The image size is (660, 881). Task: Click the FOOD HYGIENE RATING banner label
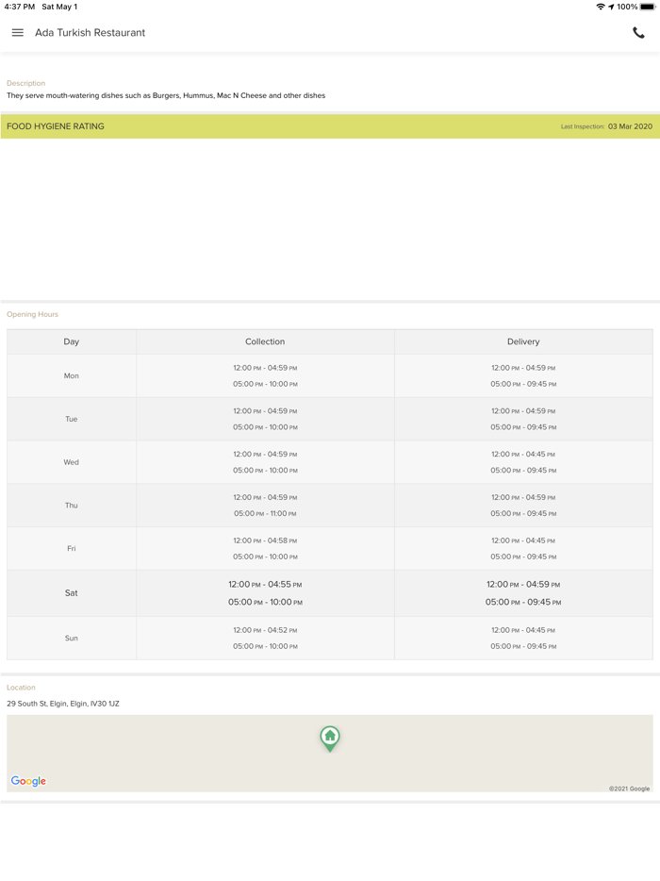pos(56,126)
